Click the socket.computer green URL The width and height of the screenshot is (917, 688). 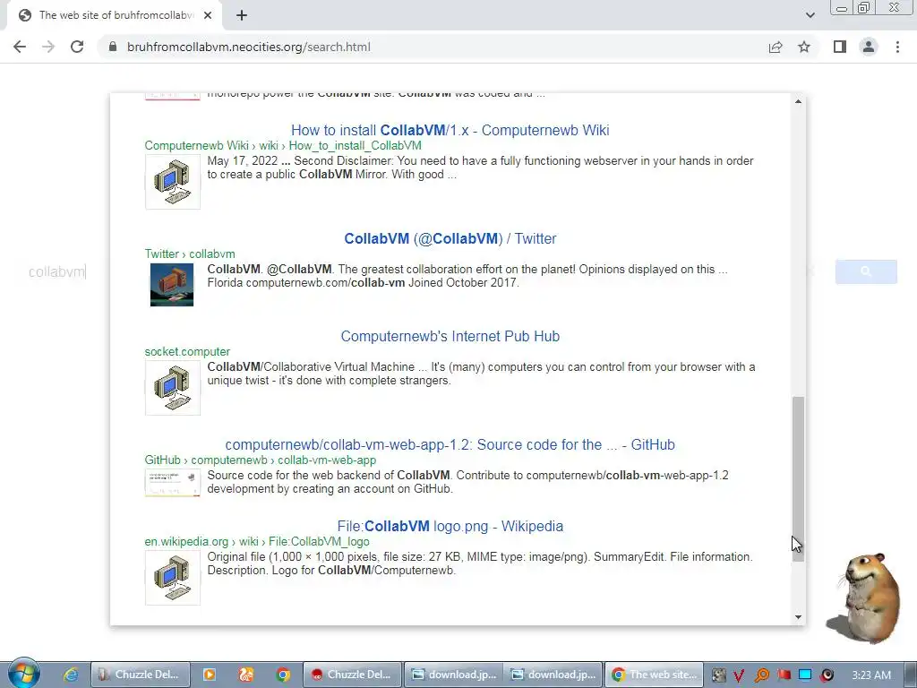point(187,351)
